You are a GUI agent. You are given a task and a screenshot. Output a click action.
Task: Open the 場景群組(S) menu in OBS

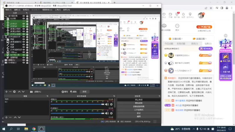(x=47, y=10)
